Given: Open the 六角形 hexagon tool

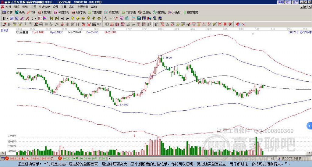Looking at the screenshot, I should 174,12.
